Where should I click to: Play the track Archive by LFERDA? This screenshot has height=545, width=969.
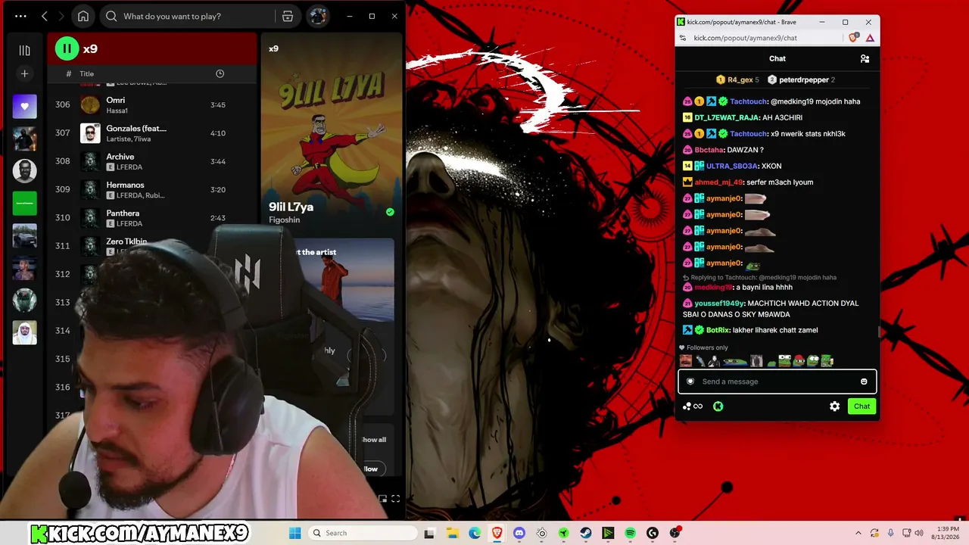152,161
